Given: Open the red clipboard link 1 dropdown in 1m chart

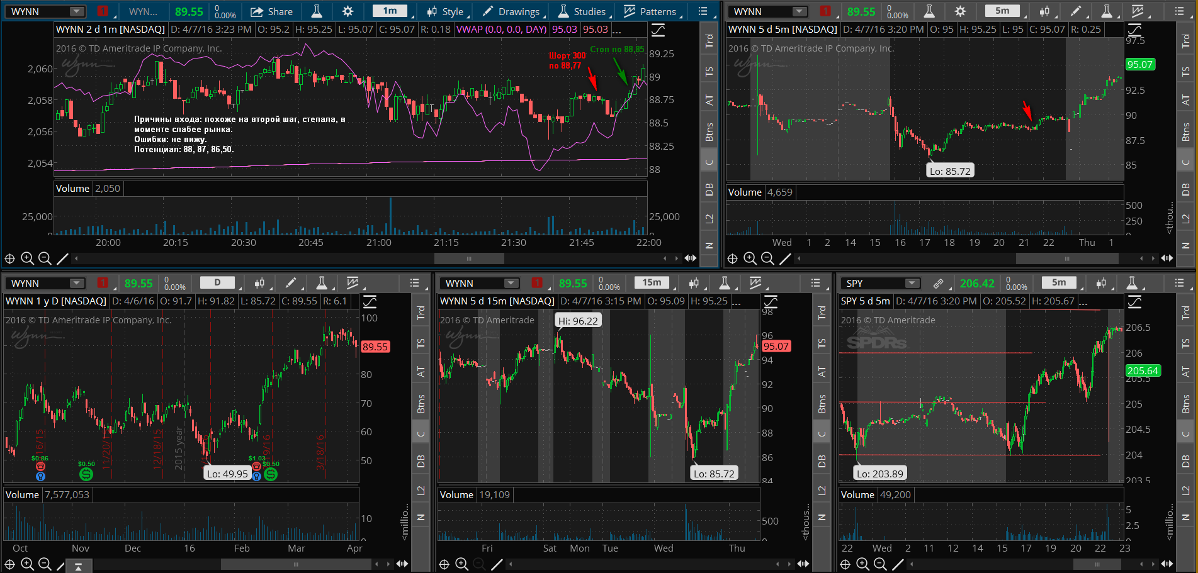Looking at the screenshot, I should point(103,11).
